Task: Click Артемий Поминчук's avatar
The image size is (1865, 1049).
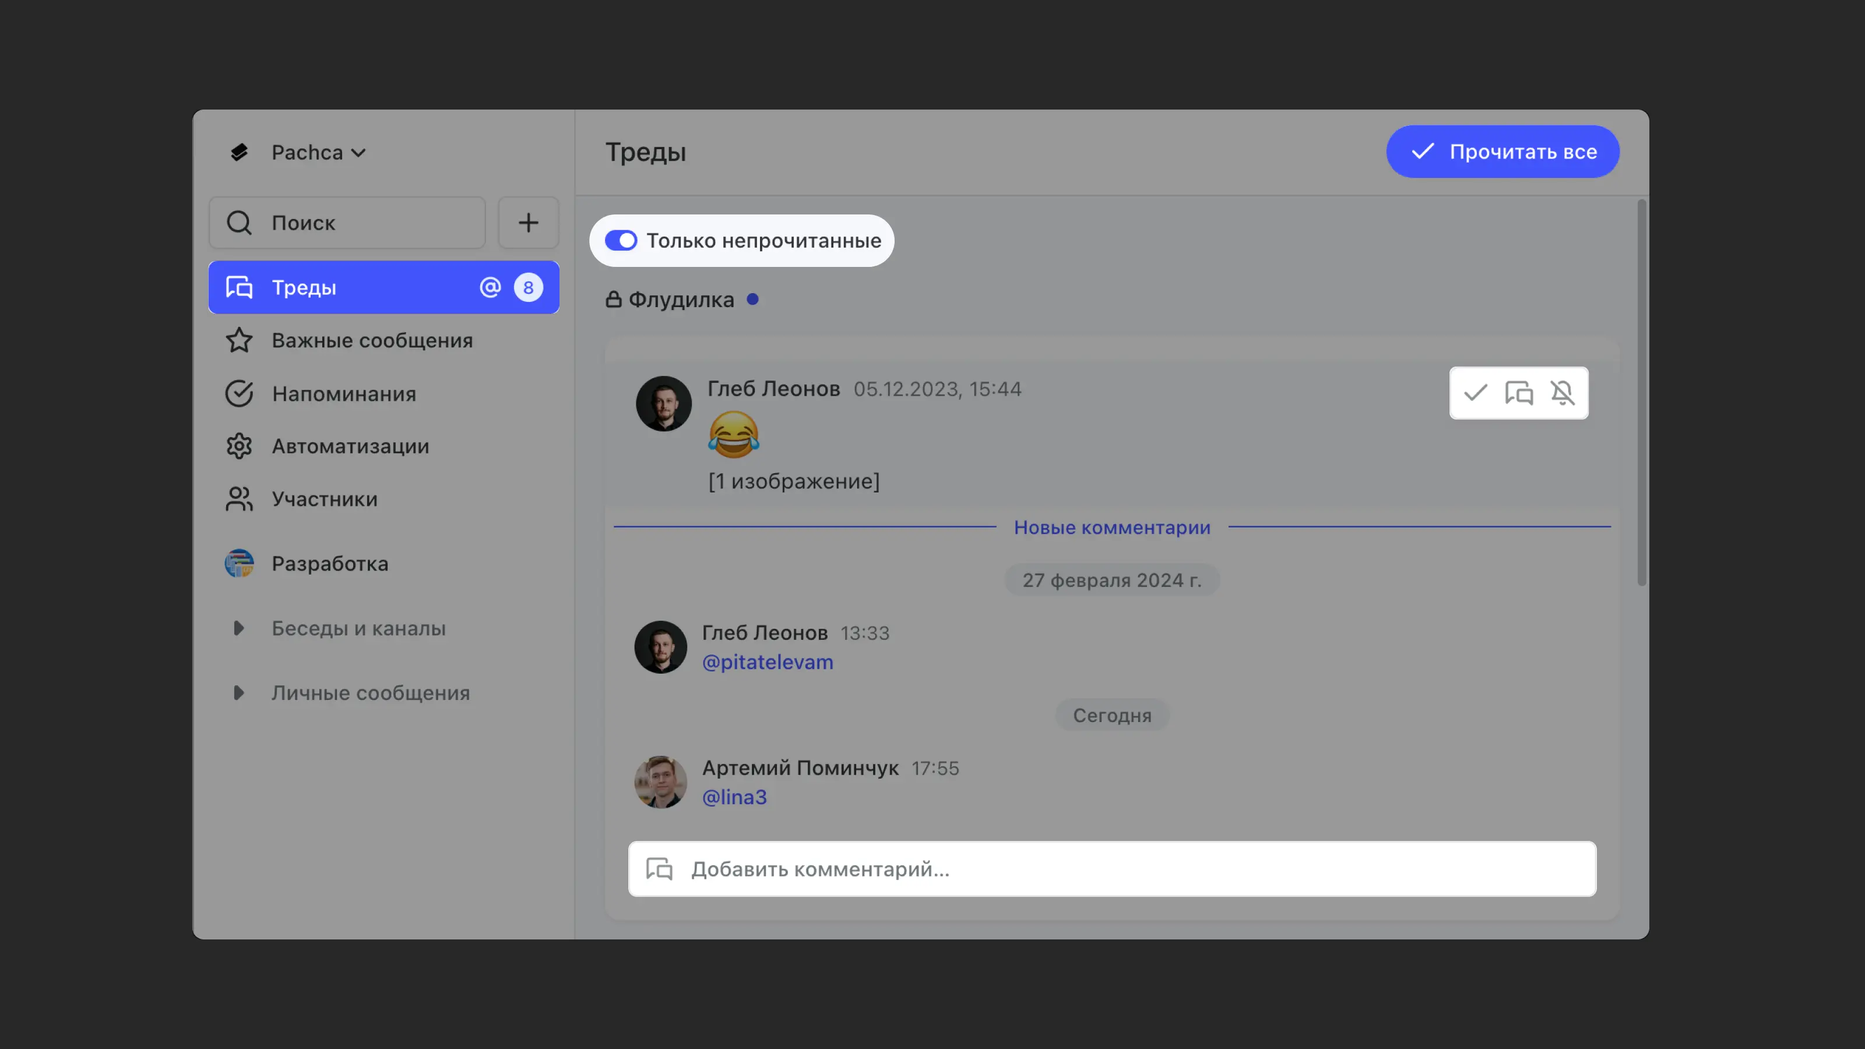Action: pyautogui.click(x=660, y=782)
